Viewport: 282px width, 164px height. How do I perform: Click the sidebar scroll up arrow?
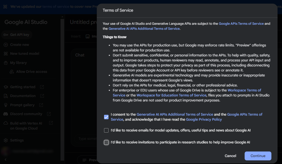62,17
